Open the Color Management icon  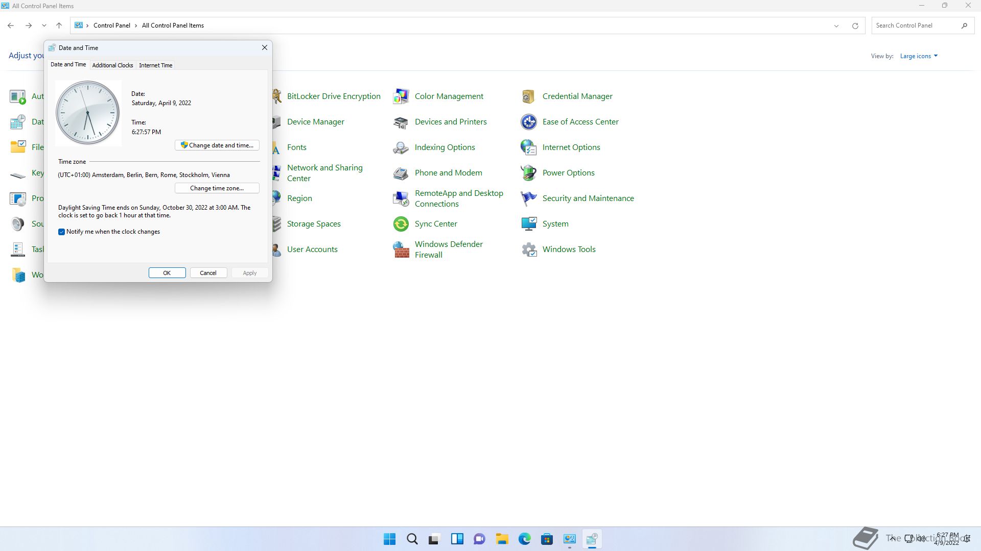pyautogui.click(x=401, y=96)
